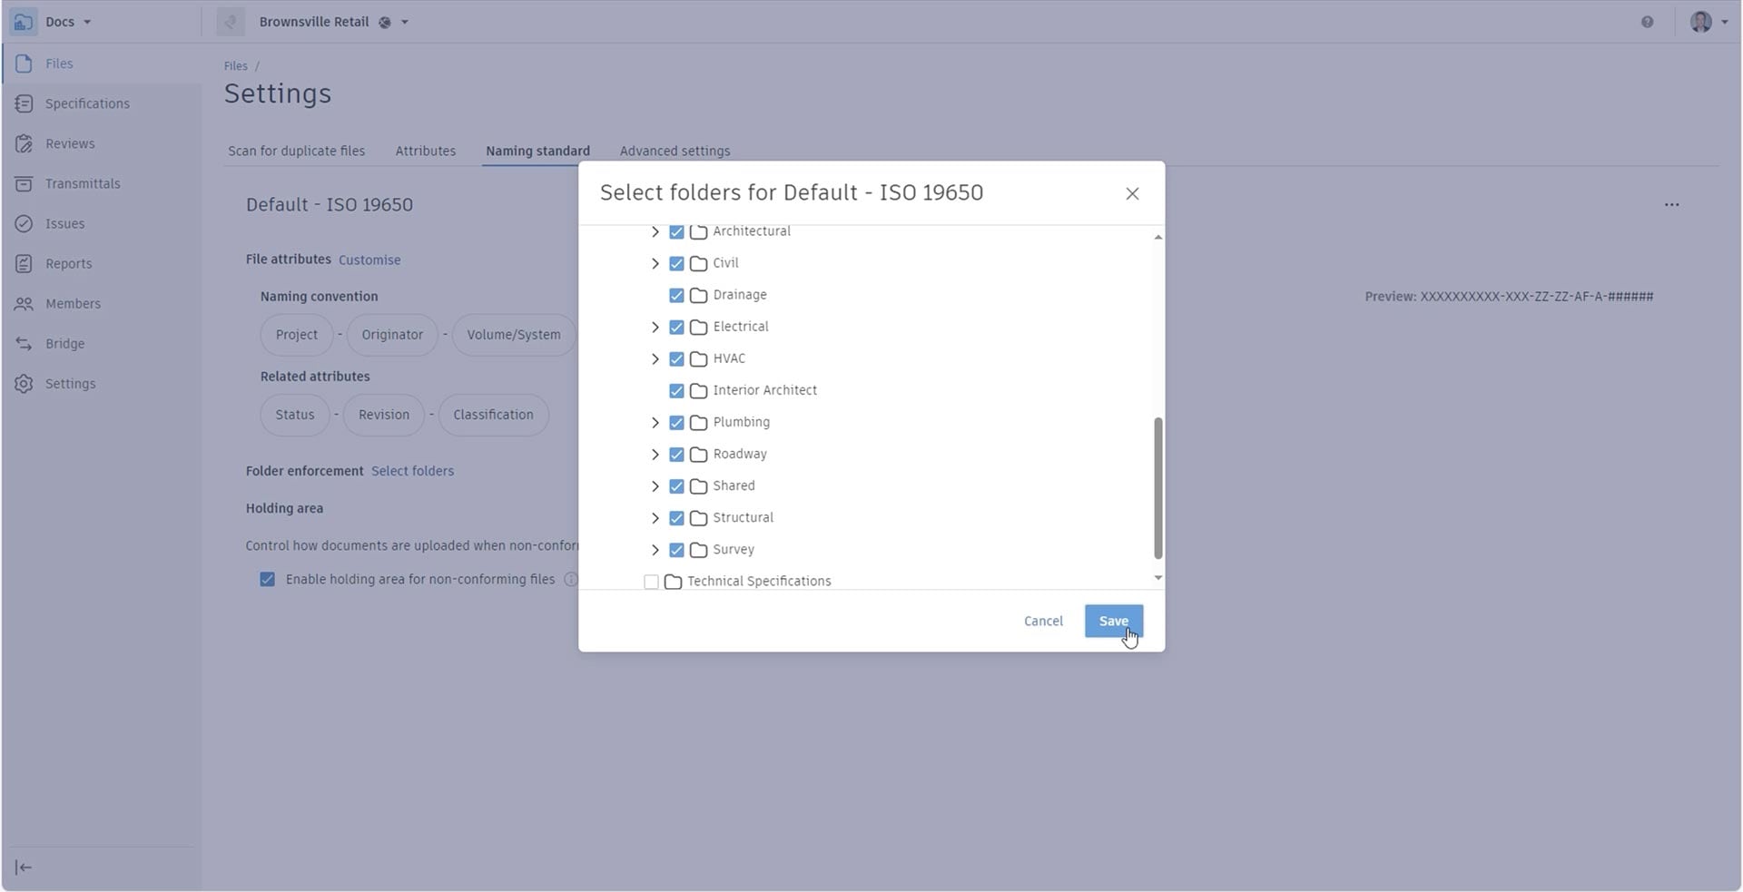This screenshot has width=1743, height=892.
Task: Go to Transmittals via sidebar icon
Action: click(x=25, y=184)
